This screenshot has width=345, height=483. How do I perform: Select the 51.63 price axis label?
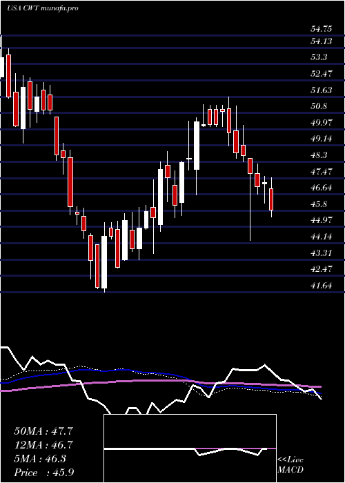point(322,90)
